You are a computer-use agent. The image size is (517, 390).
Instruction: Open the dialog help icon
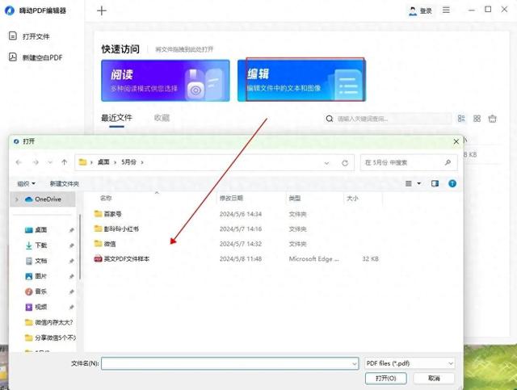pos(452,183)
